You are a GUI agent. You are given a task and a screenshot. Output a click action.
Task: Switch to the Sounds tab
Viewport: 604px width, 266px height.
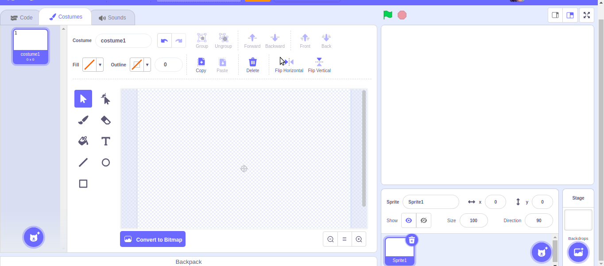pos(113,17)
